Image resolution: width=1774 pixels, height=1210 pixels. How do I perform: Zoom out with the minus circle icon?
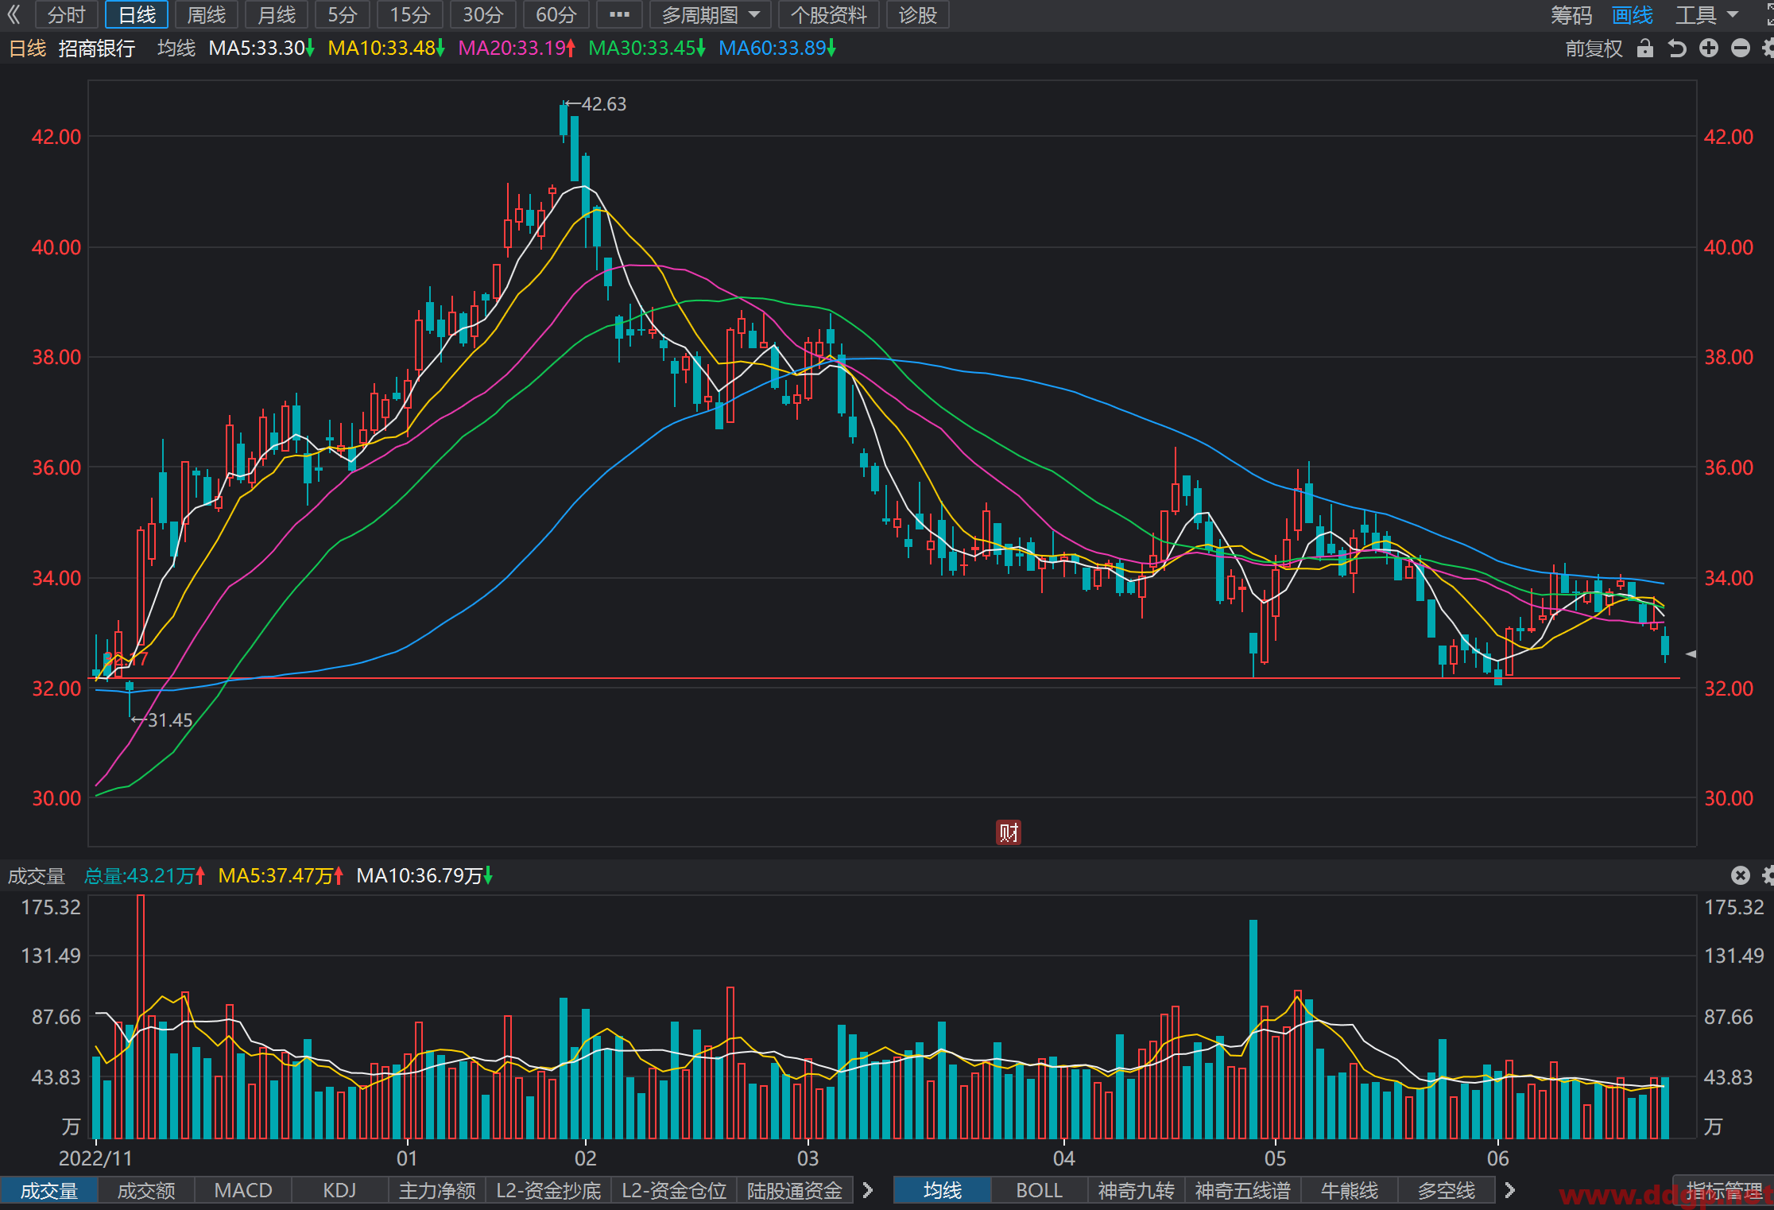(x=1741, y=48)
